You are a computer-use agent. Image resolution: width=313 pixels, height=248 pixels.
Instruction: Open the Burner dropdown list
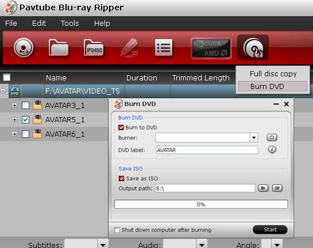[254, 137]
